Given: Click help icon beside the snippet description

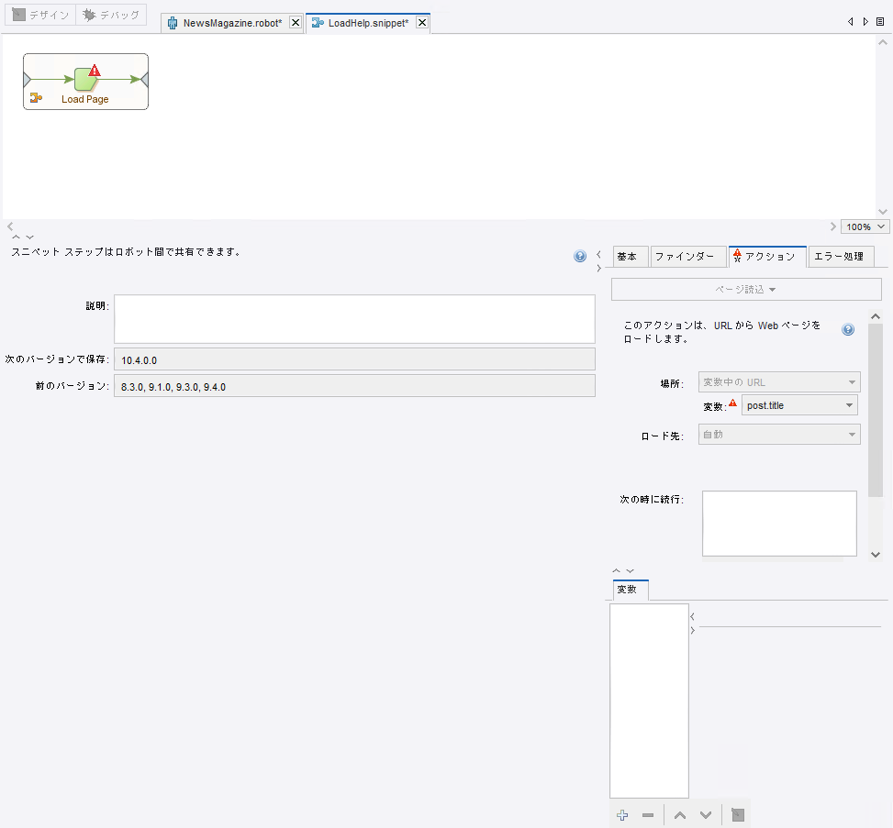Looking at the screenshot, I should [580, 257].
